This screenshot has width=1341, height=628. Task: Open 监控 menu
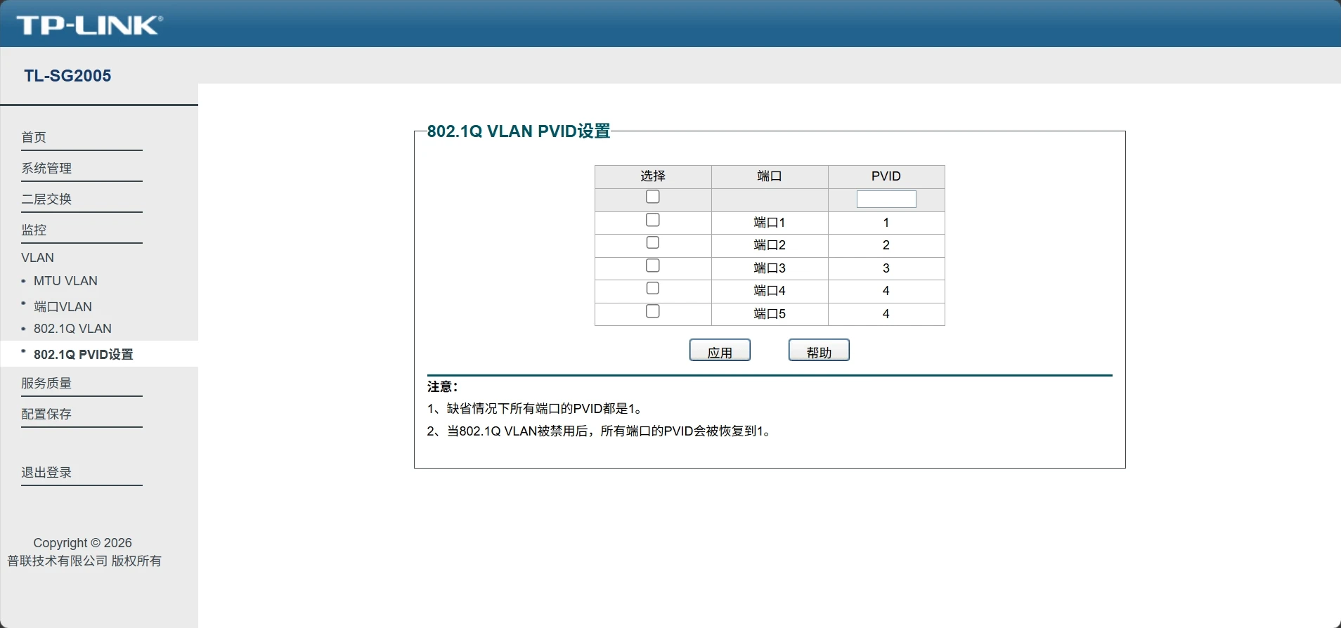pyautogui.click(x=34, y=230)
